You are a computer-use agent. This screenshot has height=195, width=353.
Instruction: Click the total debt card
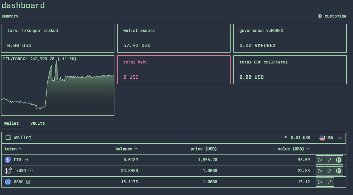[x=174, y=70]
